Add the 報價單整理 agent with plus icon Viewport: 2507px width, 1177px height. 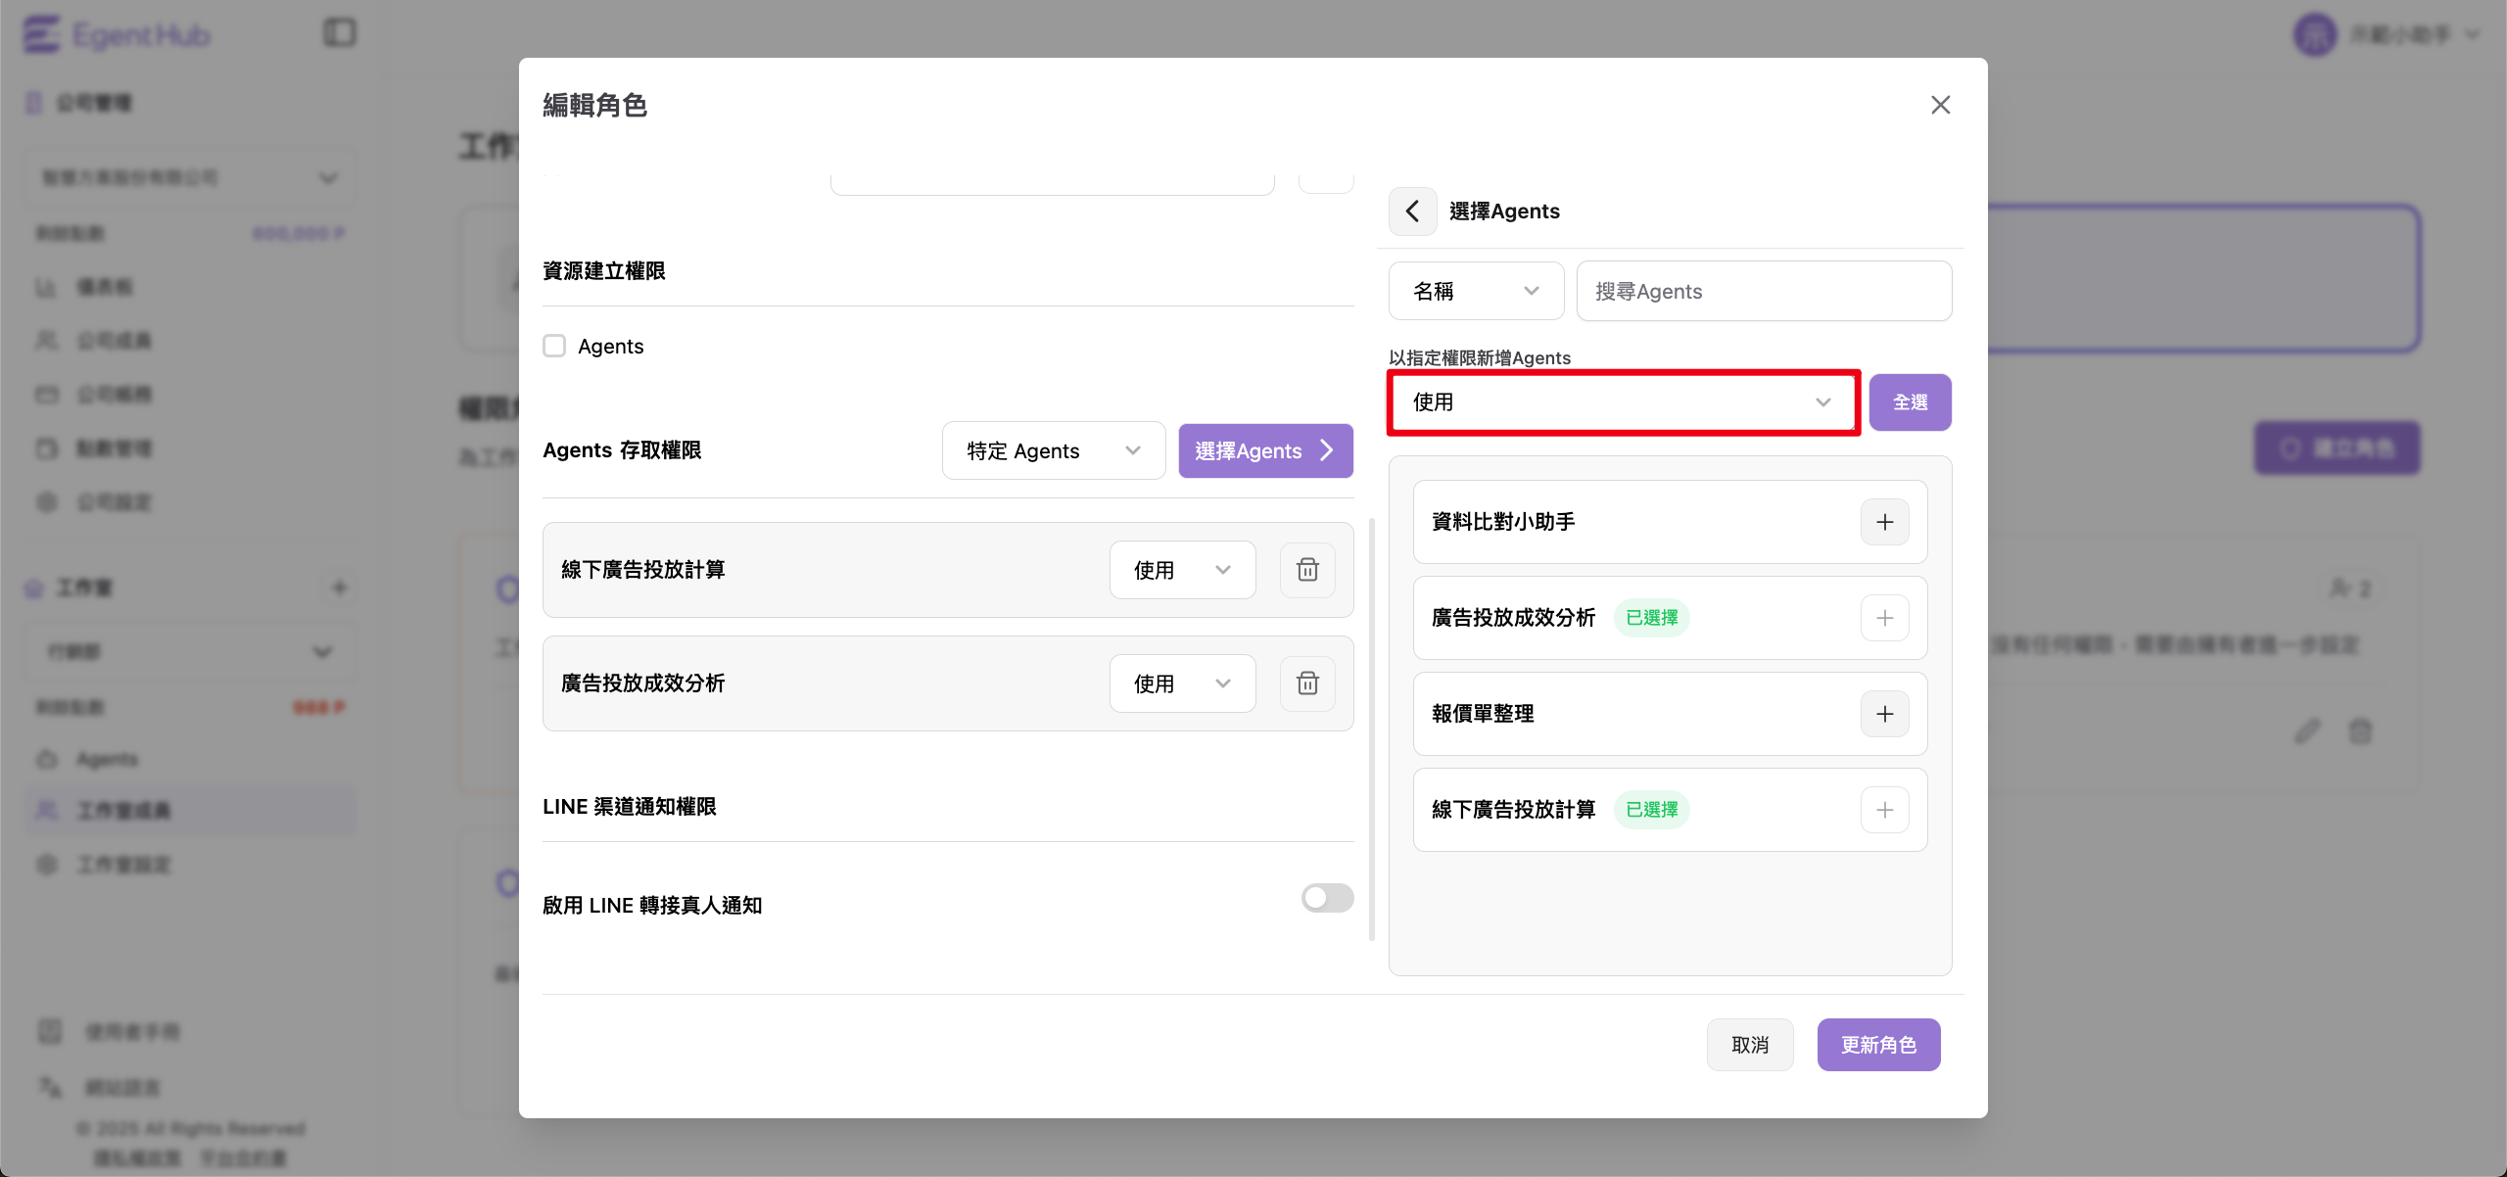coord(1884,714)
